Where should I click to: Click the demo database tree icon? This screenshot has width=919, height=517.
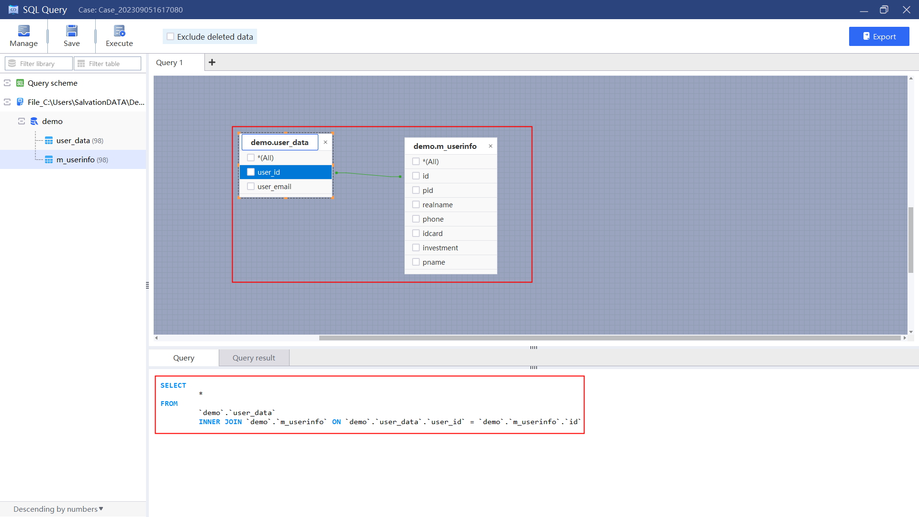point(34,121)
